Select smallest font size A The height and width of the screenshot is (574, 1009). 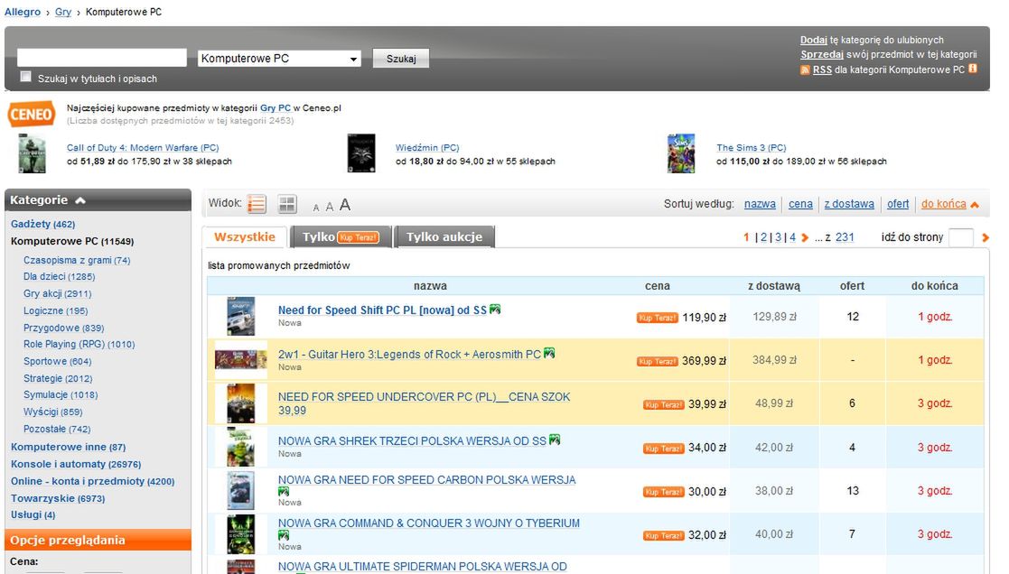[316, 208]
